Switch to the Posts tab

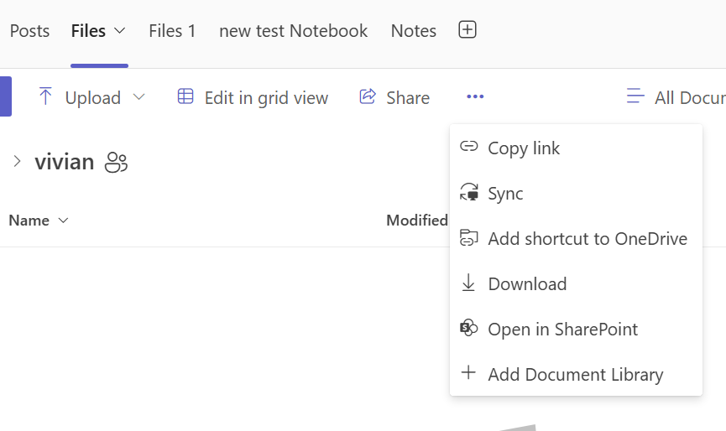tap(29, 31)
